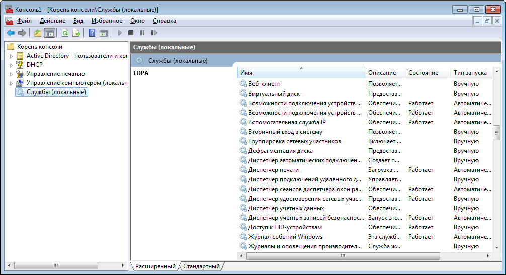Click the Управление компьютером tree icon
Image resolution: width=506 pixels, height=275 pixels.
(x=20, y=83)
